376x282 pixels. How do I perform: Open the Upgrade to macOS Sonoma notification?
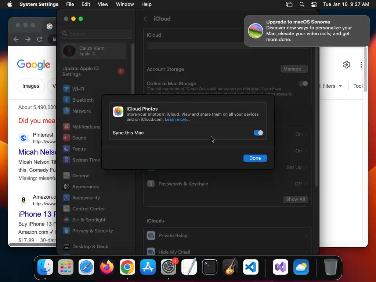(307, 31)
